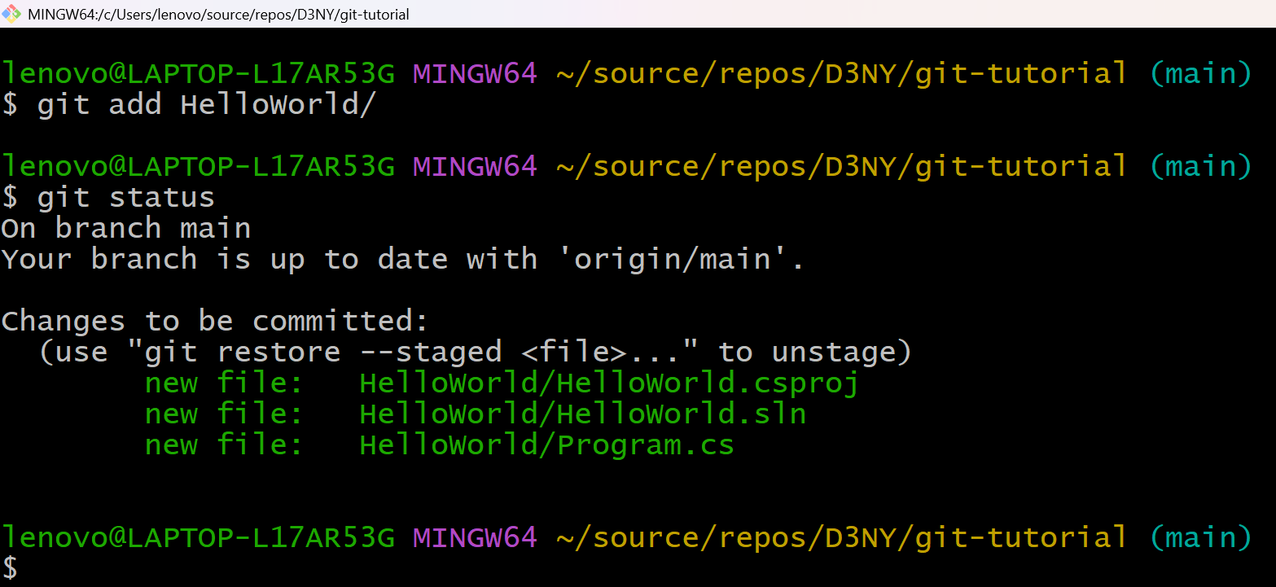Click the Git Bash icon in title bar
The height and width of the screenshot is (587, 1276).
tap(11, 14)
